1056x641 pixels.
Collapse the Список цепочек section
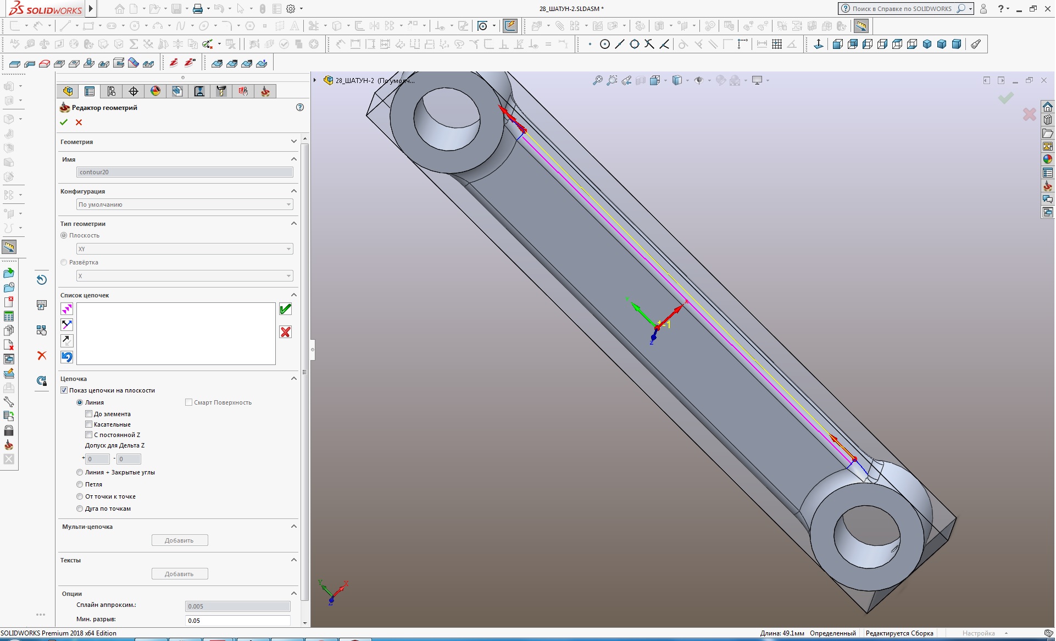294,295
